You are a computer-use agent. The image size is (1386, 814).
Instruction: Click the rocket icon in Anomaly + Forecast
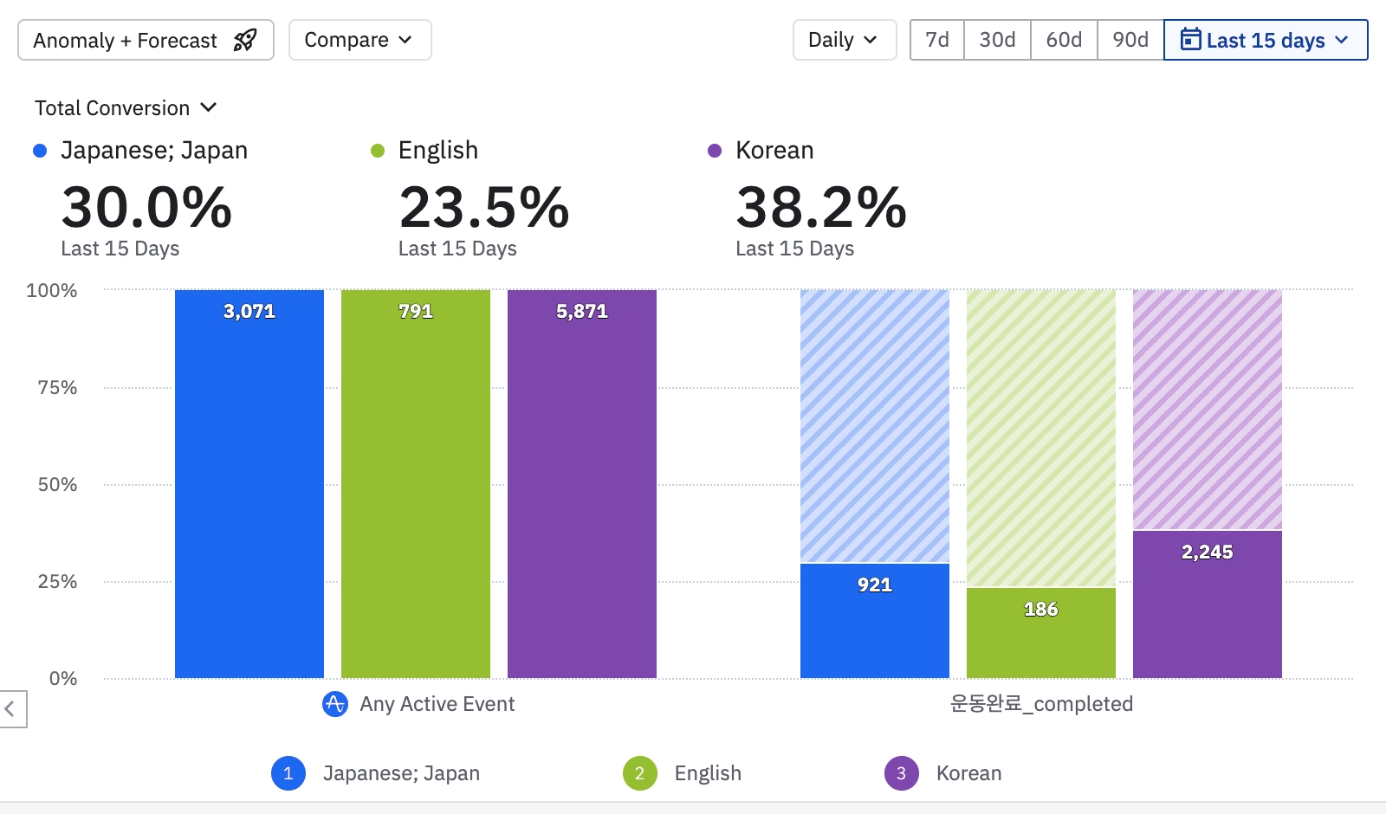[245, 40]
